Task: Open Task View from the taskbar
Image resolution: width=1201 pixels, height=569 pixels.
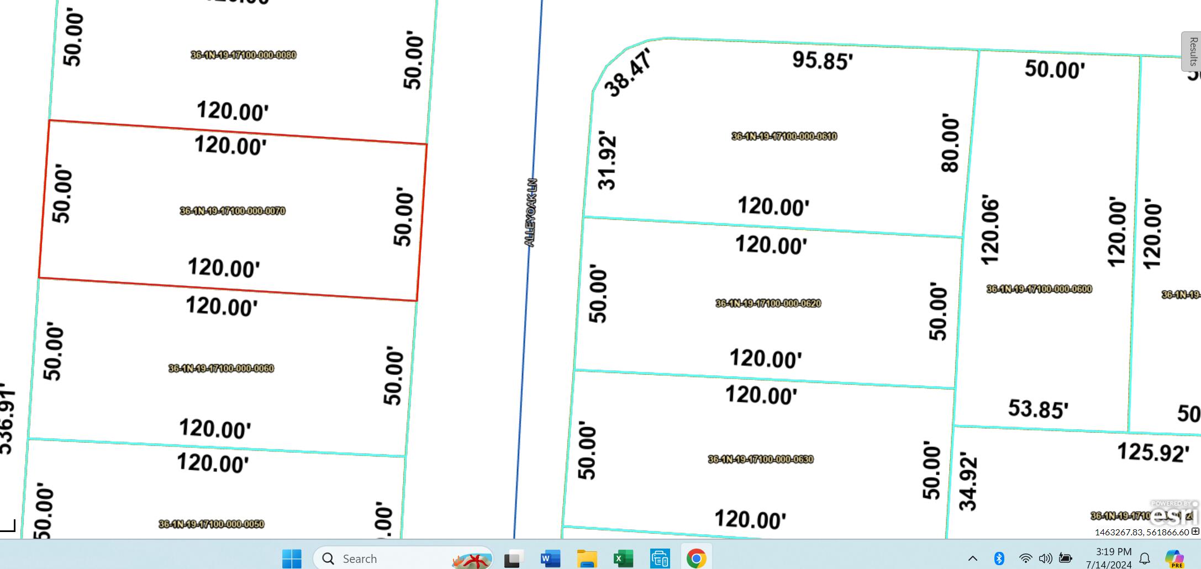Action: pyautogui.click(x=513, y=559)
